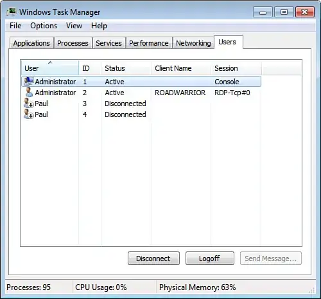This screenshot has height=299, width=321.
Task: Sort by the Session column header
Action: [x=236, y=68]
